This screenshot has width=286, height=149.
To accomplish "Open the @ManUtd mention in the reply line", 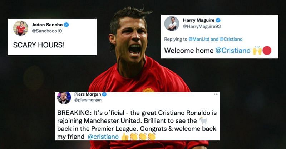I will [x=199, y=39].
